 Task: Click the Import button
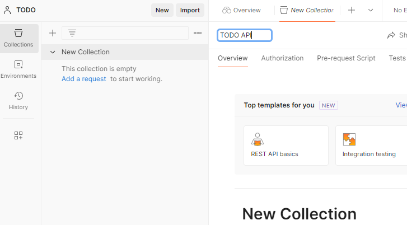(190, 10)
